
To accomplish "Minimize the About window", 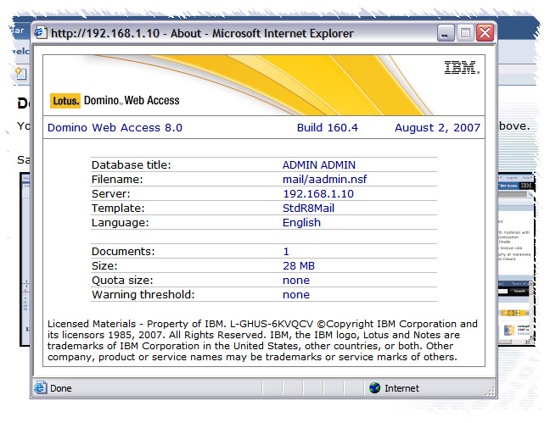I will tap(446, 33).
